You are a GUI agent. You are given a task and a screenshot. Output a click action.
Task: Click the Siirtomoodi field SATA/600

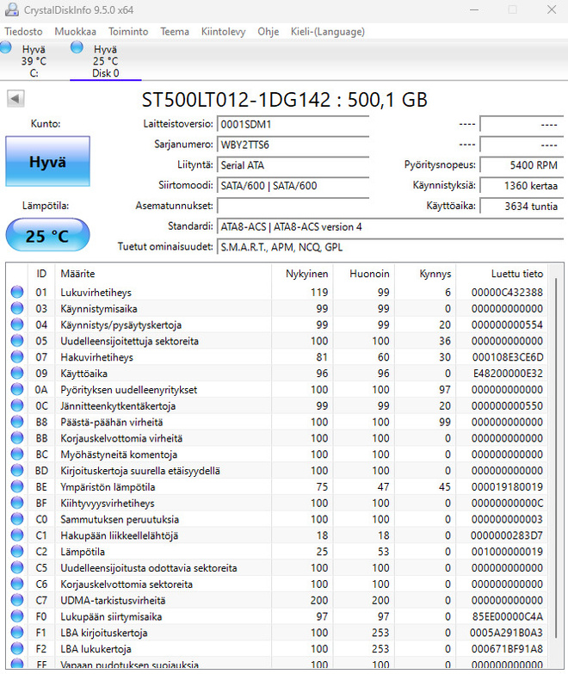(x=293, y=186)
